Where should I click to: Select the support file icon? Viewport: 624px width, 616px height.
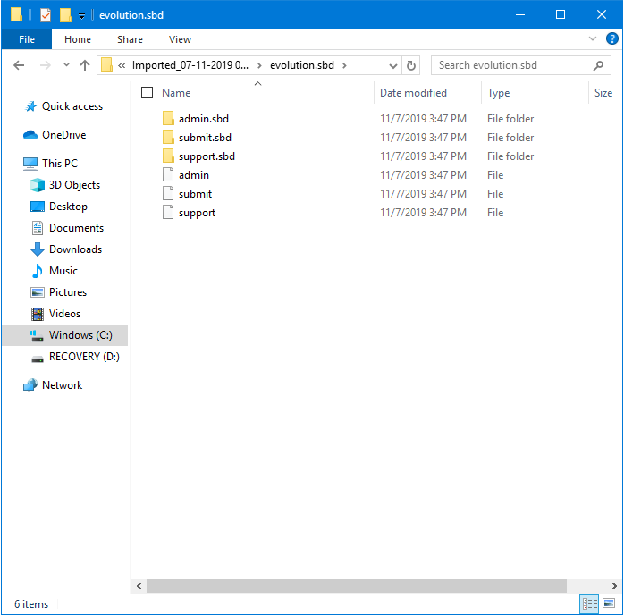tap(168, 212)
